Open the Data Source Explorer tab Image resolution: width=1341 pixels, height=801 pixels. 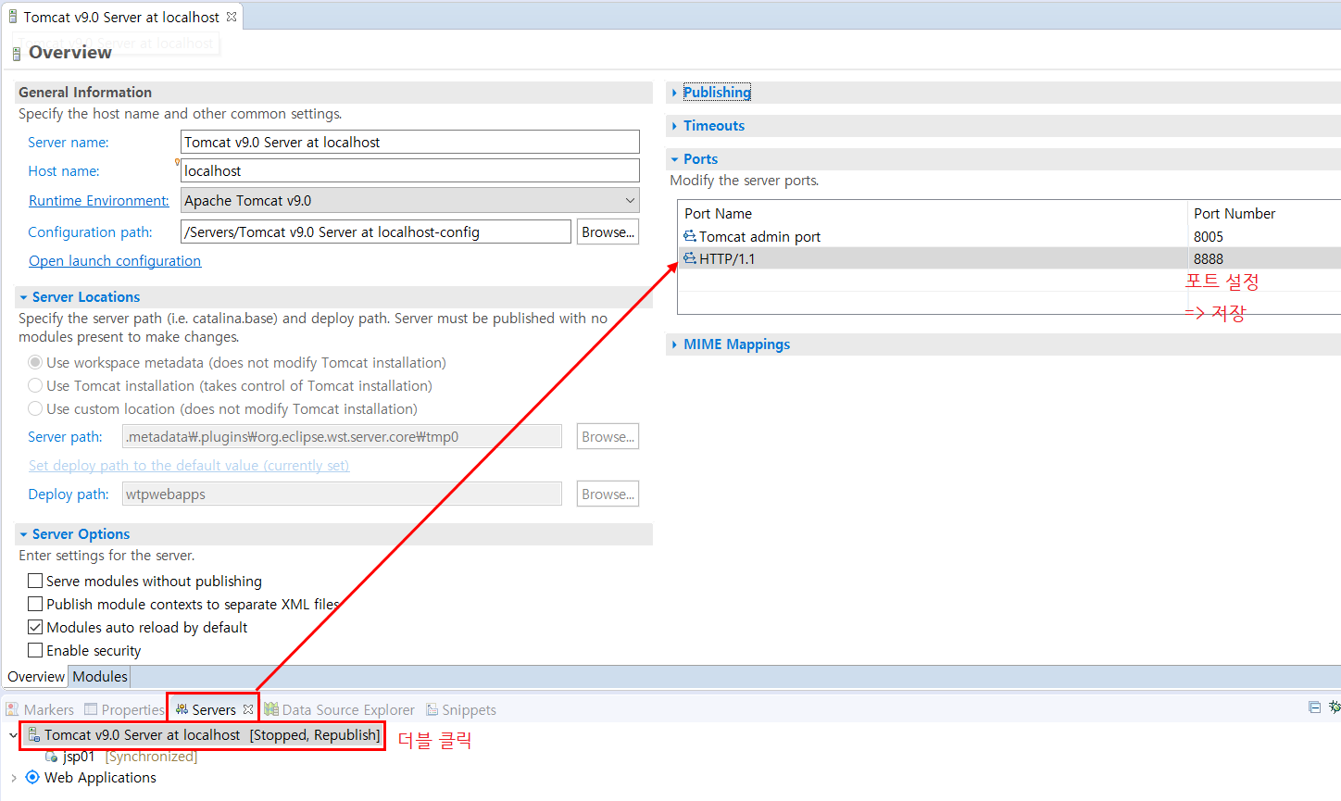pyautogui.click(x=339, y=709)
